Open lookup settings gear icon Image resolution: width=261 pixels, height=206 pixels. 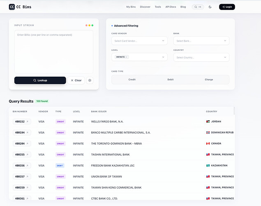point(90,80)
